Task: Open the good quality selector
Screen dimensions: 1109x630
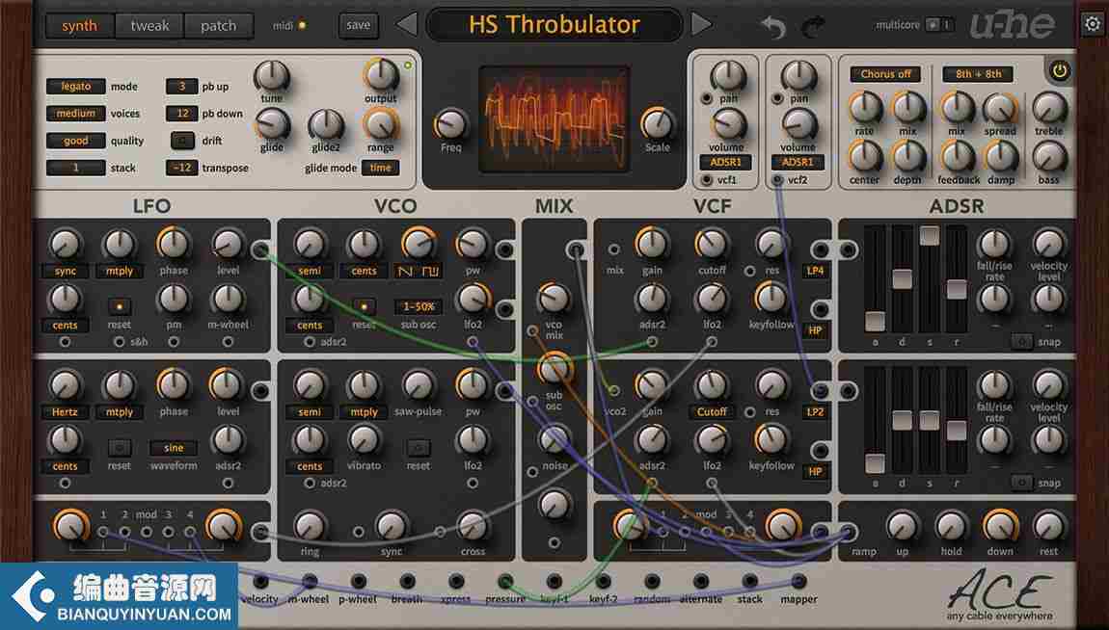Action: coord(75,141)
